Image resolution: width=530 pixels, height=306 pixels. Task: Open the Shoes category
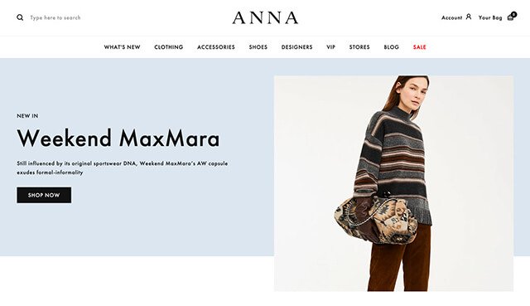258,47
